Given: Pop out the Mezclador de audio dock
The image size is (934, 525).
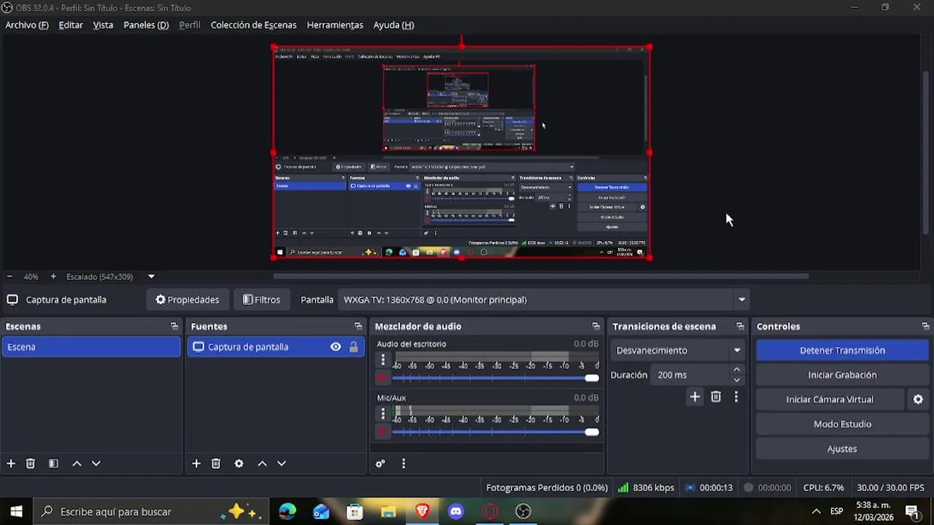Looking at the screenshot, I should coord(596,327).
